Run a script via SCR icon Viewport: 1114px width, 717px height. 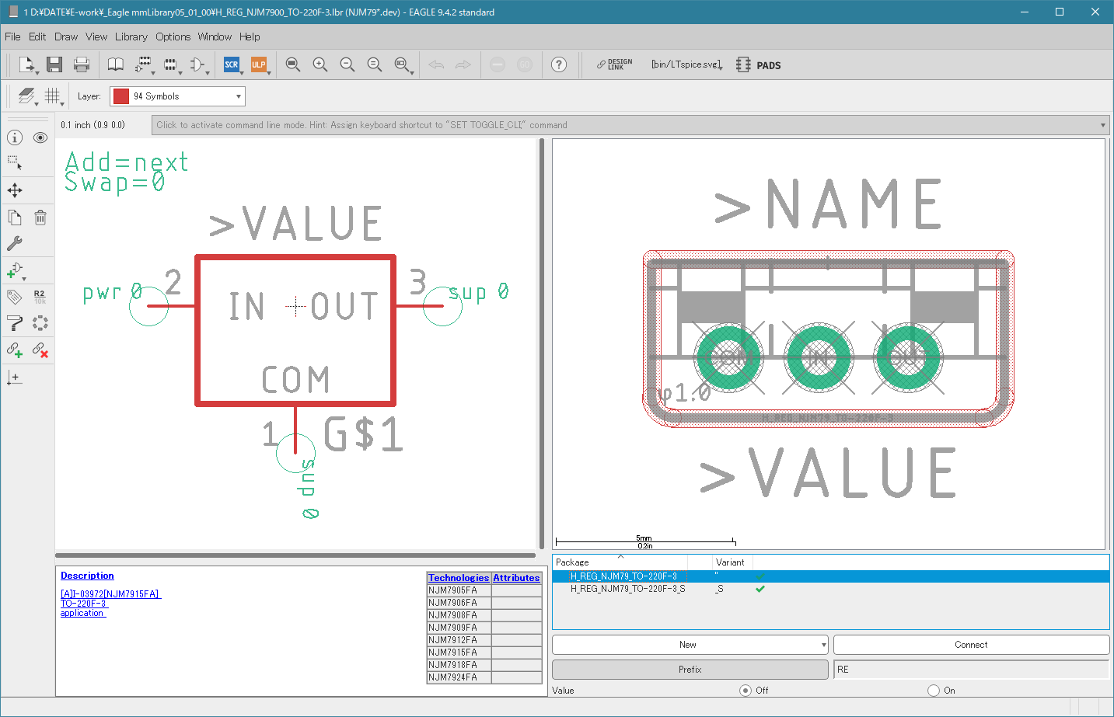point(232,64)
